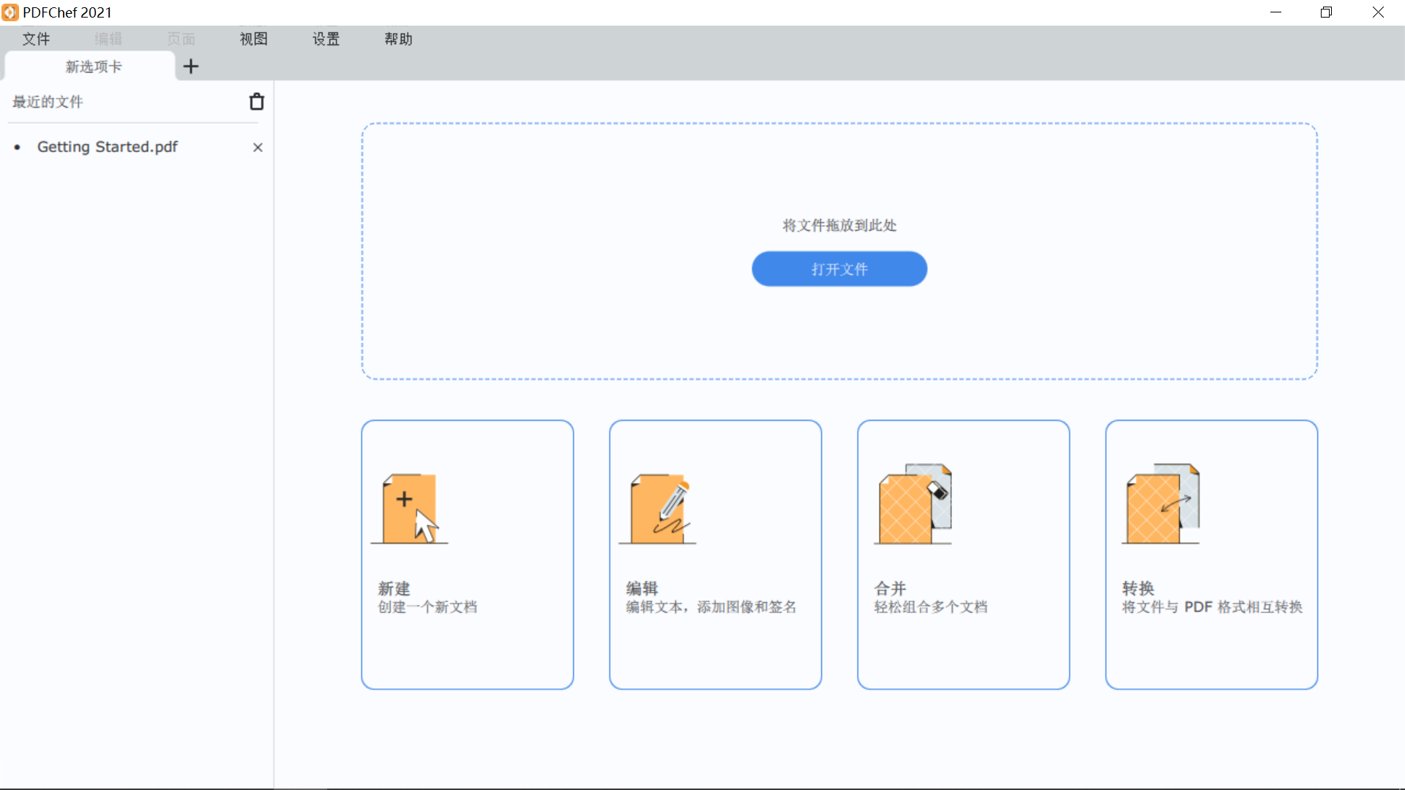1405x790 pixels.
Task: Click the convert files icon
Action: (1161, 505)
